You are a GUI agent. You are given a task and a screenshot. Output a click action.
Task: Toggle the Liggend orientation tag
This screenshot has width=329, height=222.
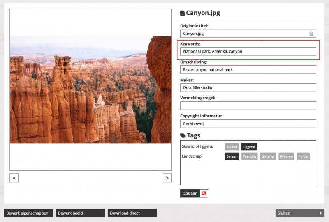(249, 146)
